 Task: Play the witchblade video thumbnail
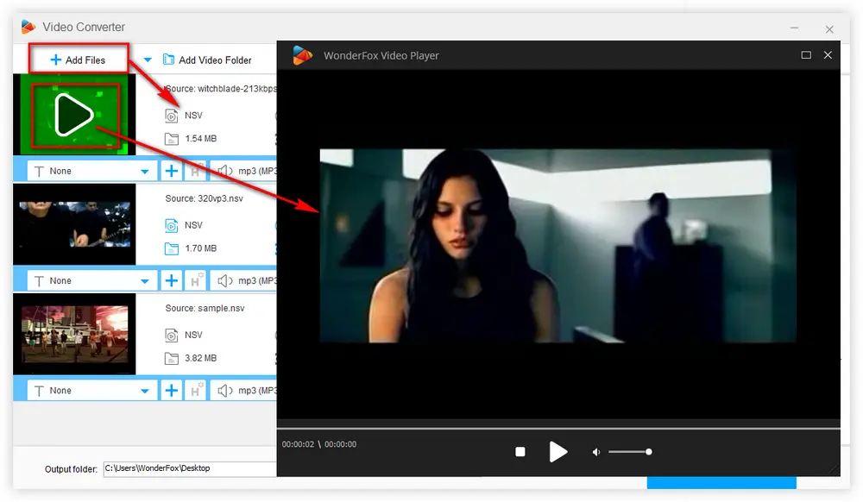click(74, 115)
